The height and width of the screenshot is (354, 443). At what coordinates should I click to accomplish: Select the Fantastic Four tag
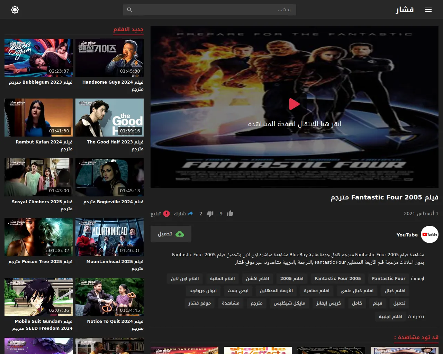click(388, 279)
